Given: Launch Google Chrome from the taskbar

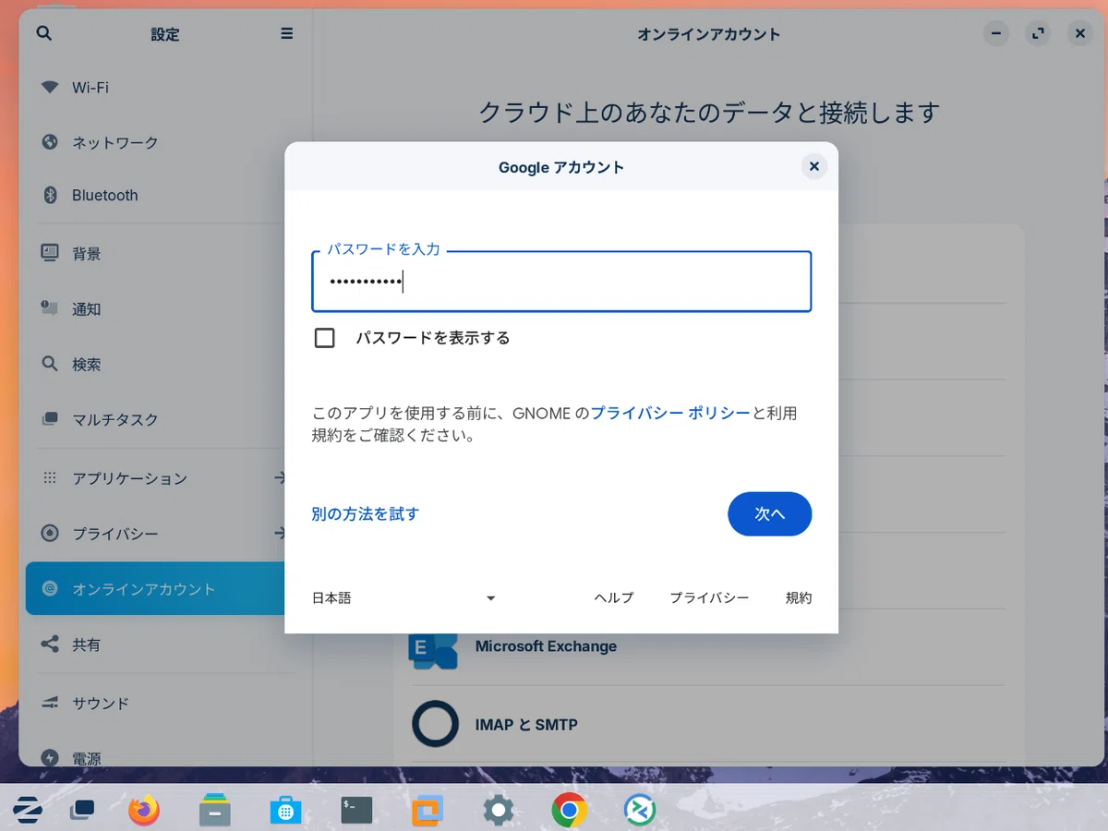Looking at the screenshot, I should pos(569,811).
